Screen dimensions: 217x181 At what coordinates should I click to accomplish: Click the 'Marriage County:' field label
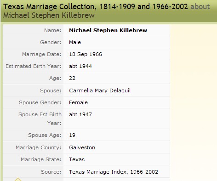[39, 147]
